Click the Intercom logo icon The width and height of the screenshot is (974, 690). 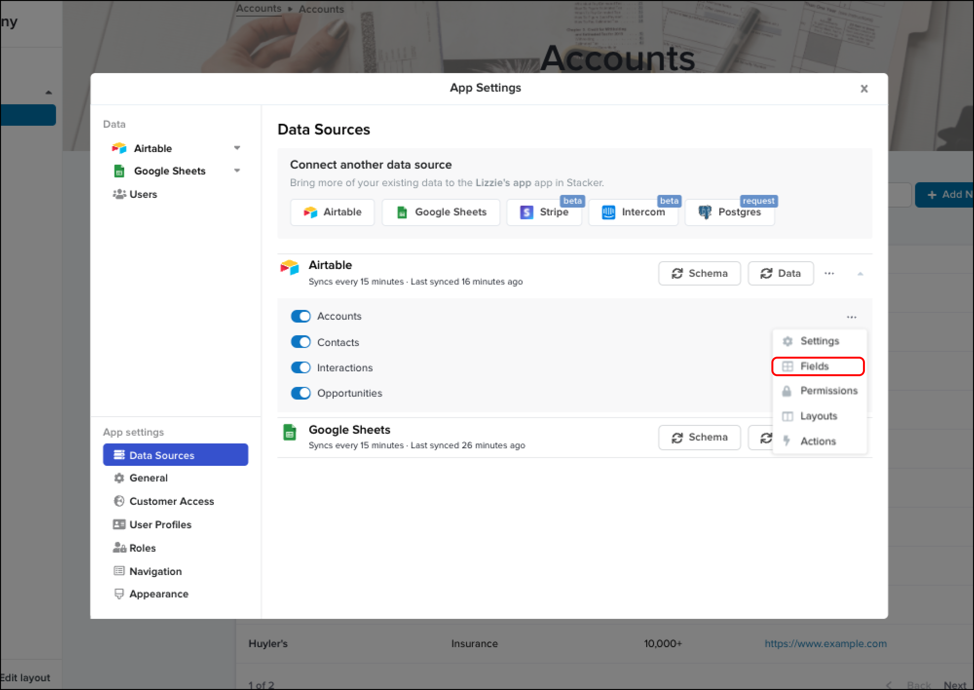(x=608, y=212)
